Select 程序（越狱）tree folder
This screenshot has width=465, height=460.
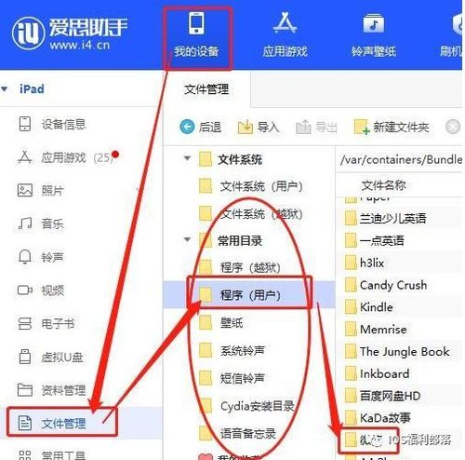coord(239,267)
